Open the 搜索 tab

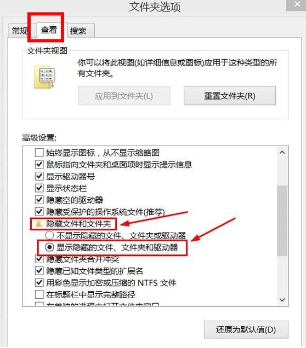coord(78,31)
